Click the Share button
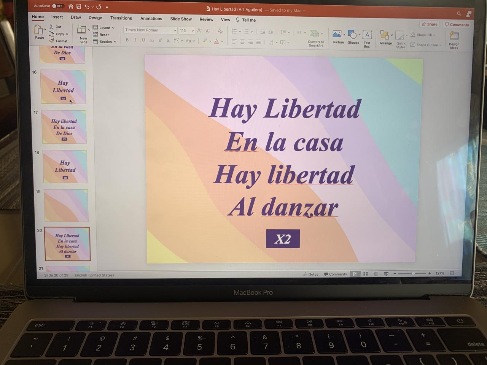The height and width of the screenshot is (365, 487). [430, 24]
